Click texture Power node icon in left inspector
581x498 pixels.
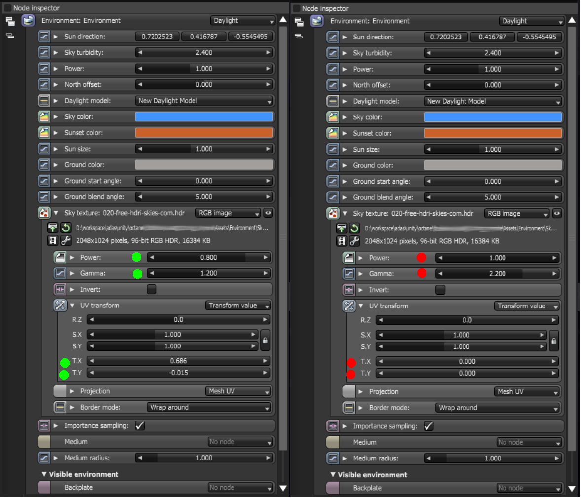click(60, 257)
